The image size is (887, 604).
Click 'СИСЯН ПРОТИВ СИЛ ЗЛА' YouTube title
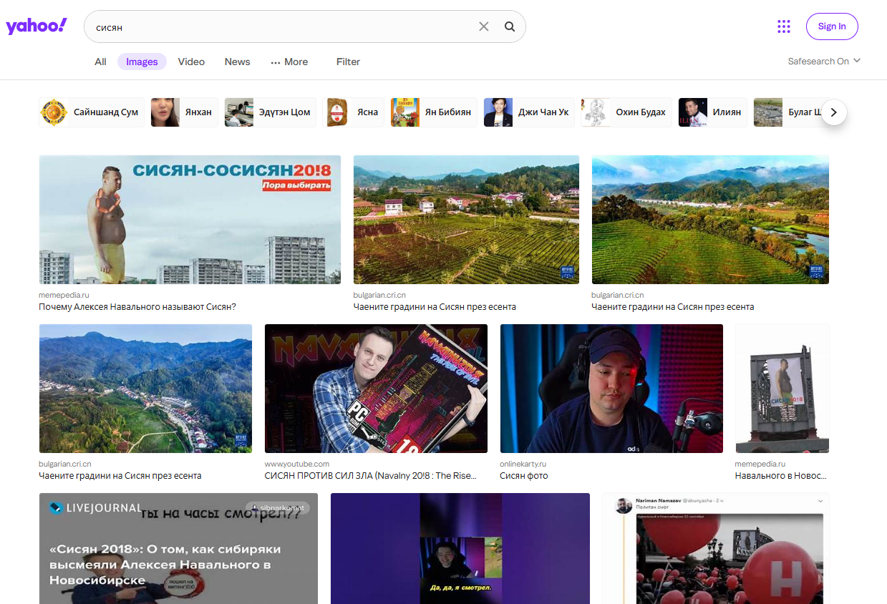[371, 475]
